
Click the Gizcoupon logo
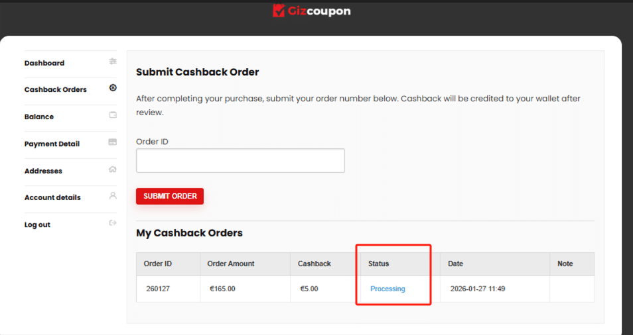click(x=311, y=11)
